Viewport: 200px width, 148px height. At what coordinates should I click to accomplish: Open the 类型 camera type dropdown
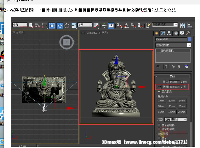[176, 119]
